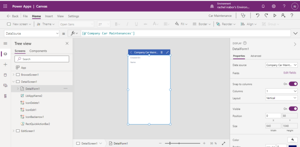This screenshot has height=147, width=300.
Task: Click the formula bar input
Action: click(x=186, y=33)
